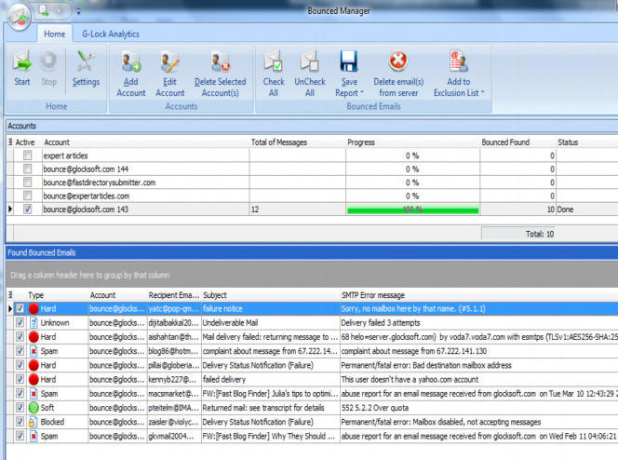Click the Hard type icon for kennyb227 row
This screenshot has height=460, width=618.
pyautogui.click(x=34, y=380)
